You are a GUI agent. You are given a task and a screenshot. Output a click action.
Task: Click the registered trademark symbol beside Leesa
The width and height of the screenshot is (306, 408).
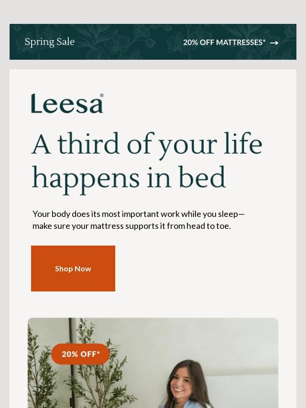tap(101, 96)
